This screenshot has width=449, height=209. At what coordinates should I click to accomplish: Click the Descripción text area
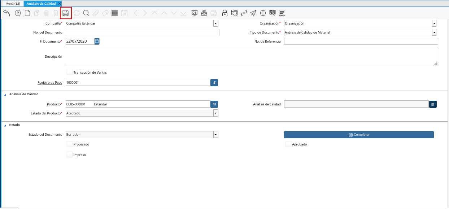pos(252,56)
